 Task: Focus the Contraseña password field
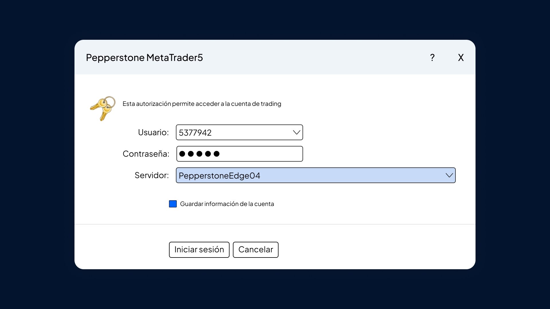[258, 154]
